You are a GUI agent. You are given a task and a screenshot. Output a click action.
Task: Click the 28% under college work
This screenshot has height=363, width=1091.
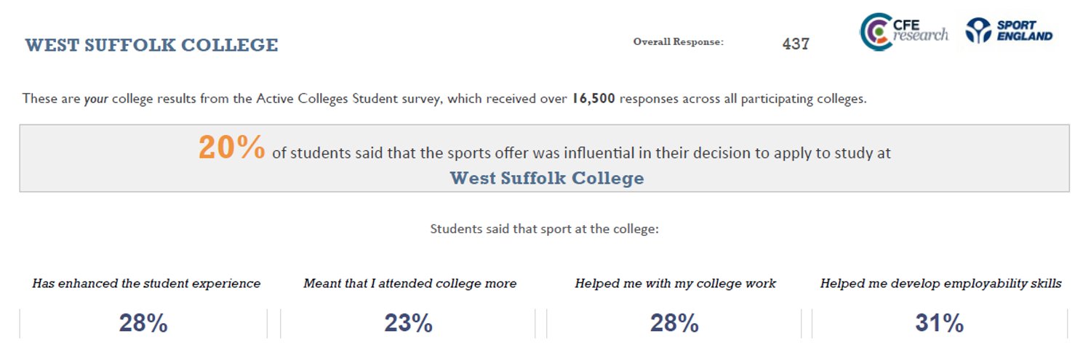pos(674,323)
